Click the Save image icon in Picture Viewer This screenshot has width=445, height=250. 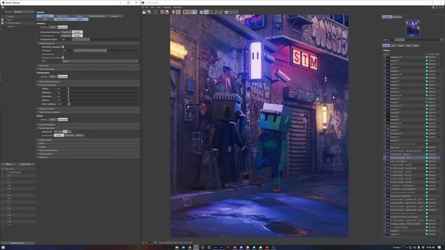[x=149, y=12]
